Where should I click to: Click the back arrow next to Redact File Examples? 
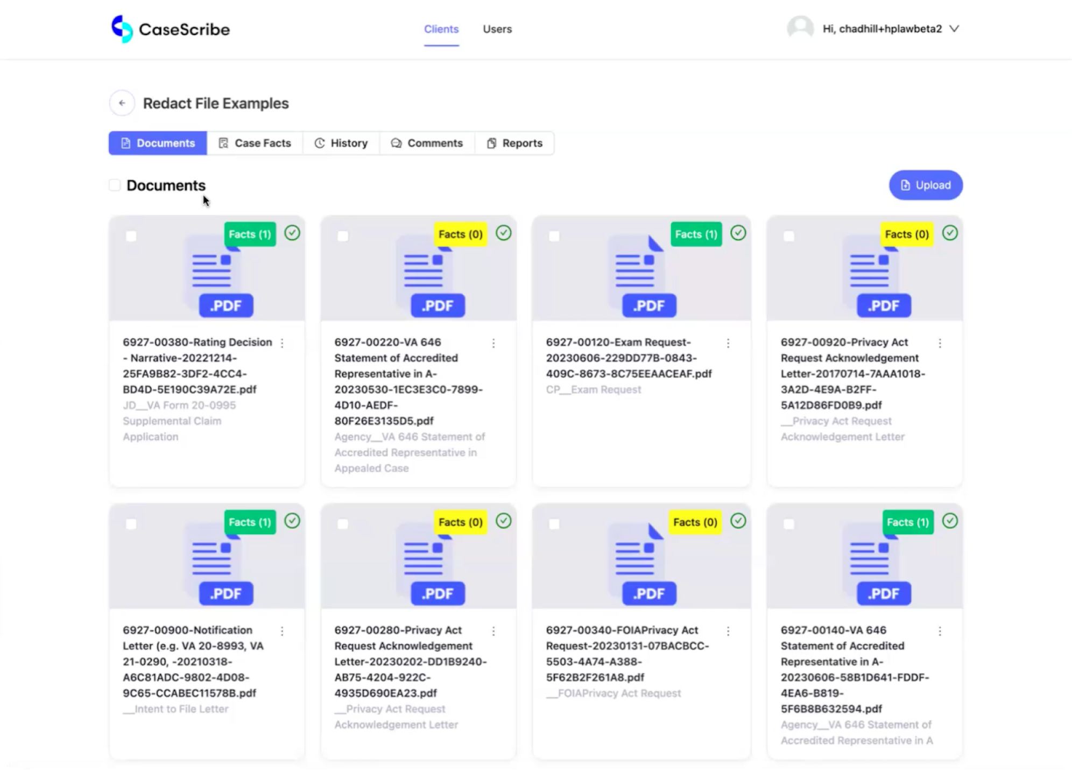tap(122, 103)
